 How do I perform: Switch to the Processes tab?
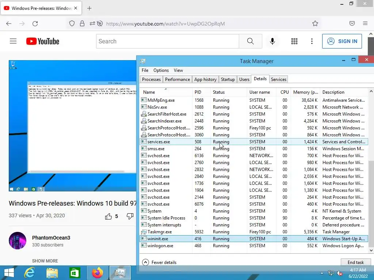(151, 79)
